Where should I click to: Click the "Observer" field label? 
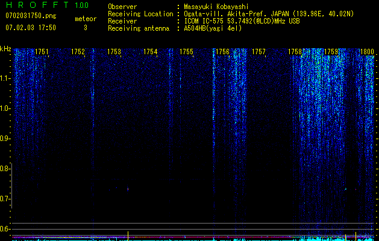click(x=122, y=7)
